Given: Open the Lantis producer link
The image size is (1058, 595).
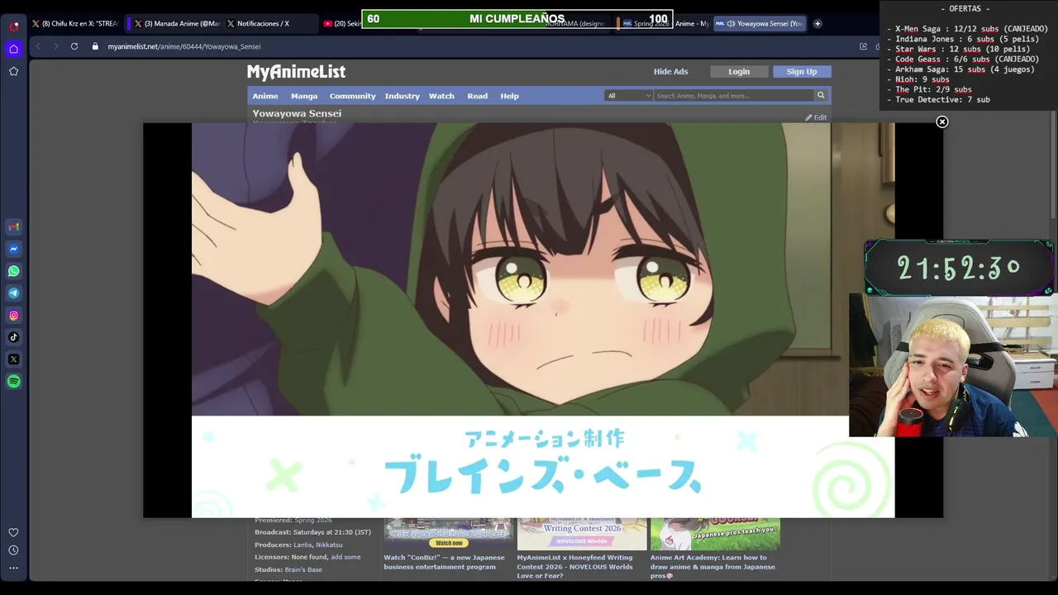Looking at the screenshot, I should [303, 545].
